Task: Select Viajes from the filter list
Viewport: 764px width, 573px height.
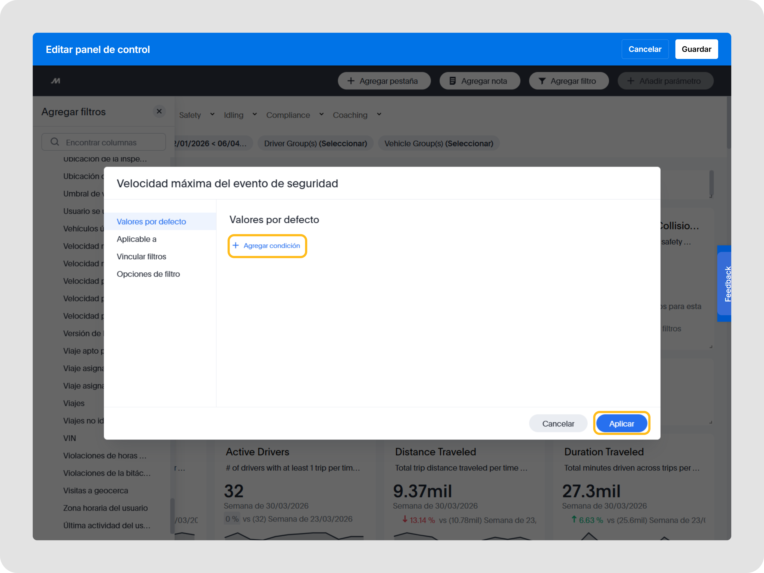Action: [74, 403]
